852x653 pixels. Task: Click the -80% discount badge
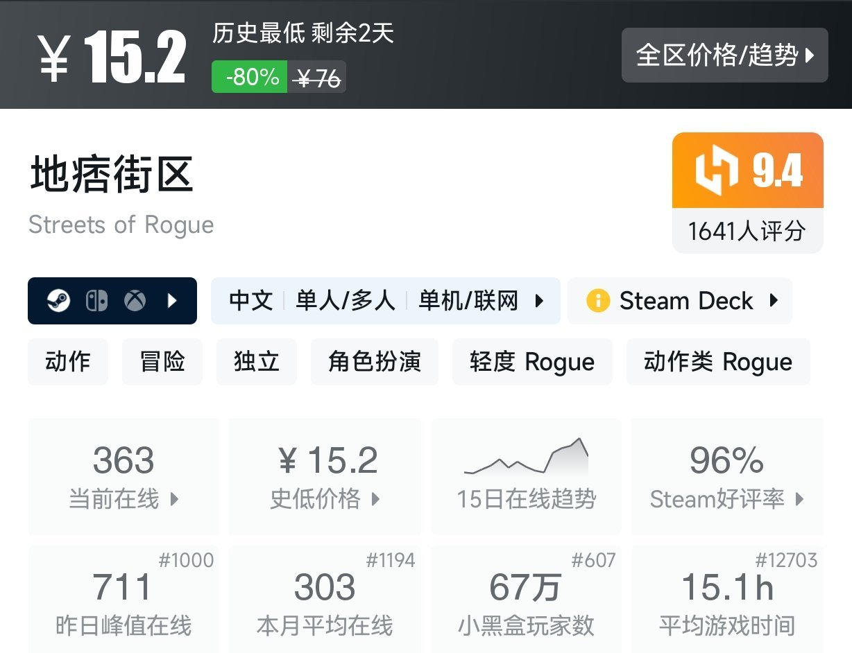tap(250, 77)
